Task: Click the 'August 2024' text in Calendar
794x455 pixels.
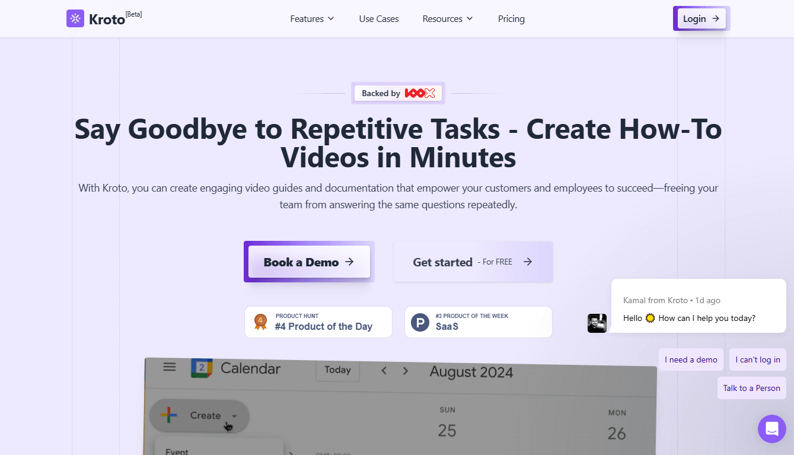Action: point(471,372)
